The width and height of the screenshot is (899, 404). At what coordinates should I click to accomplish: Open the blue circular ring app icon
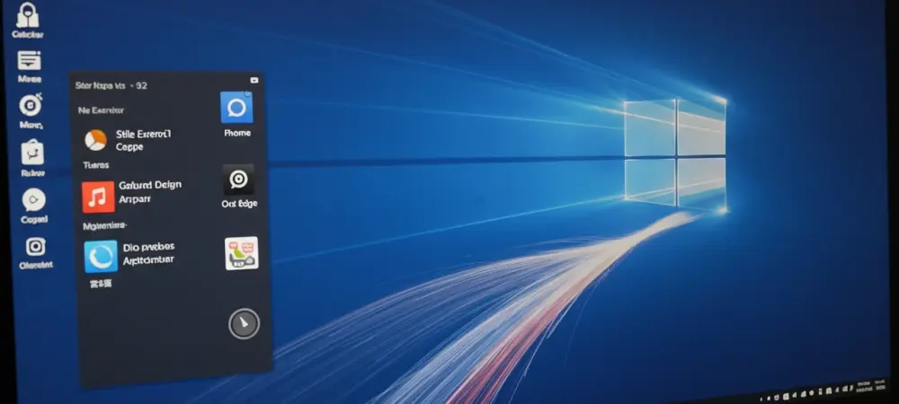point(101,256)
